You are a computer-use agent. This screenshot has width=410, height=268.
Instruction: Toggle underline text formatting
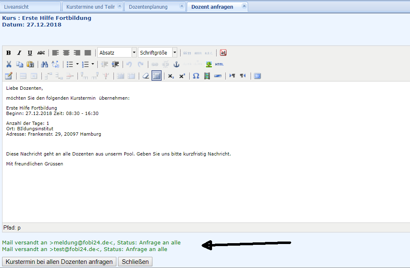pyautogui.click(x=30, y=53)
